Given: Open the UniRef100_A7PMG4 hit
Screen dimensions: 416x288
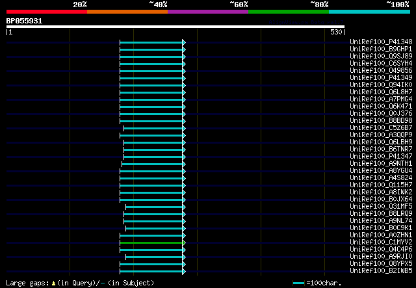Looking at the screenshot, I should pos(381,99).
